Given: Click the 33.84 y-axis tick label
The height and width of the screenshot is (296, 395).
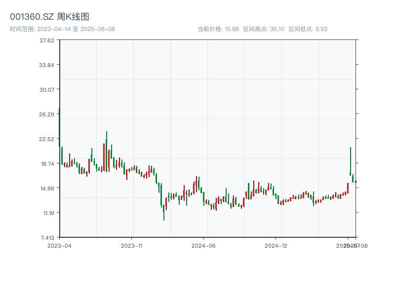Looking at the screenshot, I should (47, 65).
